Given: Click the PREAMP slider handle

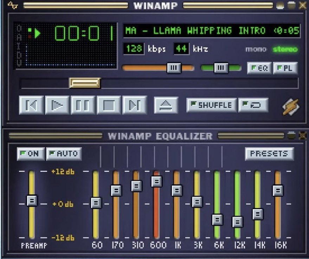Looking at the screenshot, I should (32, 201).
